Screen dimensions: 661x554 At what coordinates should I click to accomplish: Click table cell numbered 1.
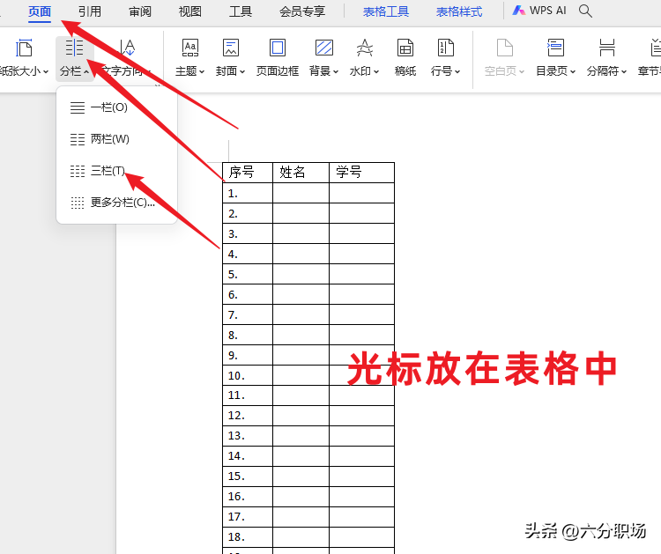coord(248,193)
